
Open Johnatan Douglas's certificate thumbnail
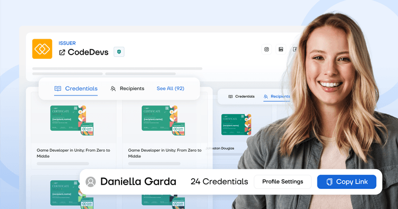click(236, 125)
